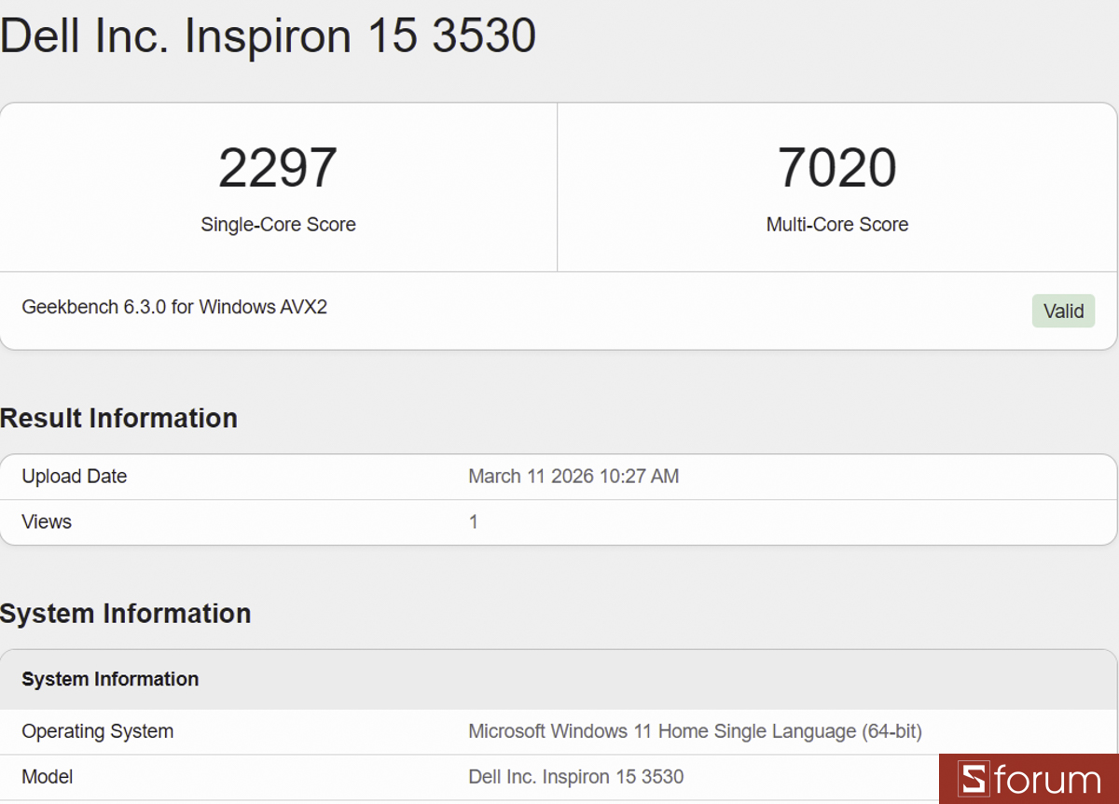
Task: Click the gray 'System Information' table header
Action: 109,679
